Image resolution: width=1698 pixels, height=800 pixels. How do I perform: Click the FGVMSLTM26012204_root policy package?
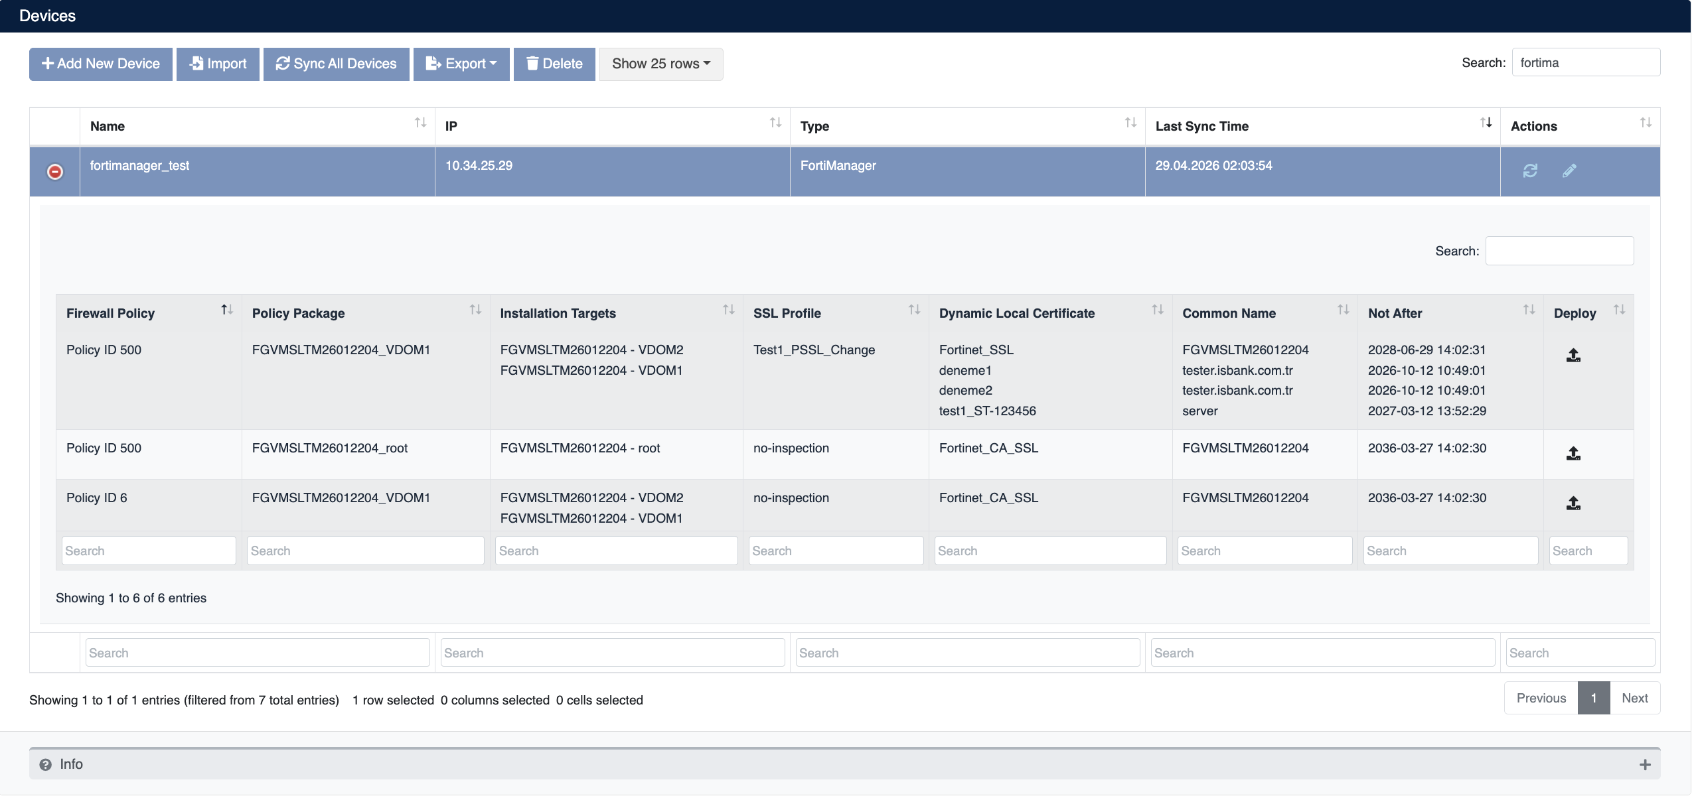coord(330,448)
